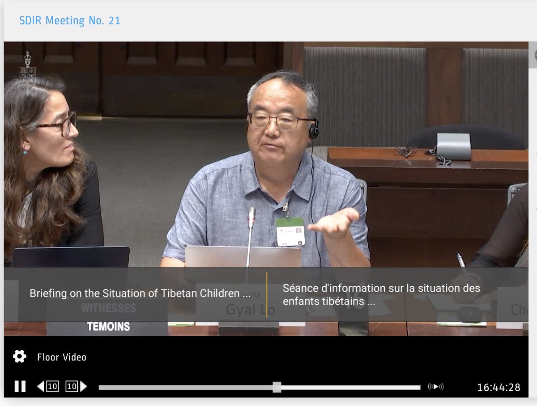The height and width of the screenshot is (406, 537).
Task: Click the Floor Video label
Action: (62, 357)
